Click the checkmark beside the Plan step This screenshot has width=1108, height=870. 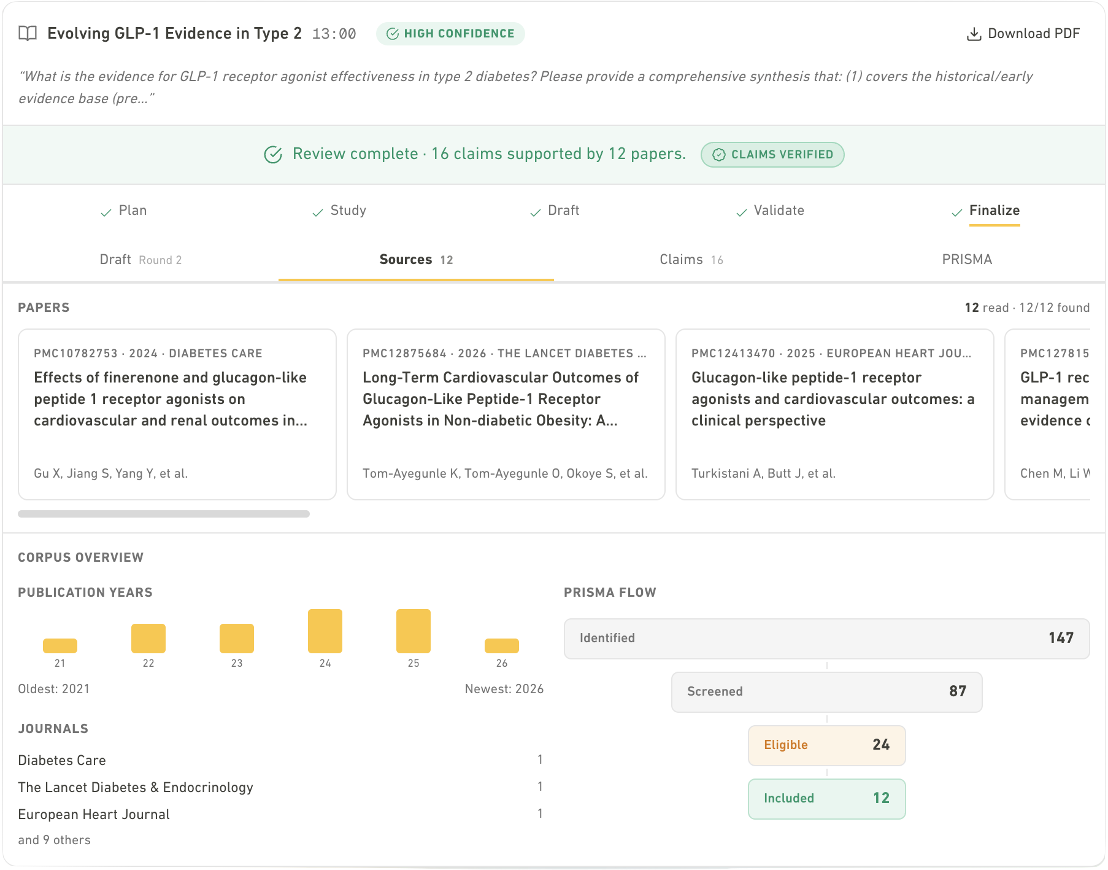[x=106, y=212]
